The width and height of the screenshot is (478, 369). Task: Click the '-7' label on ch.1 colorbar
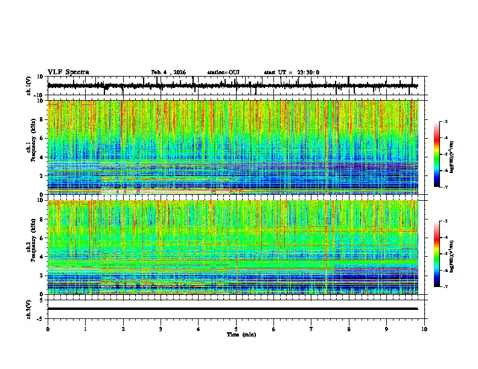[x=445, y=187]
